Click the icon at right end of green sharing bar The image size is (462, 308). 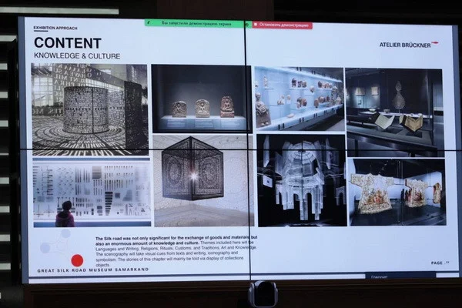[x=247, y=25]
